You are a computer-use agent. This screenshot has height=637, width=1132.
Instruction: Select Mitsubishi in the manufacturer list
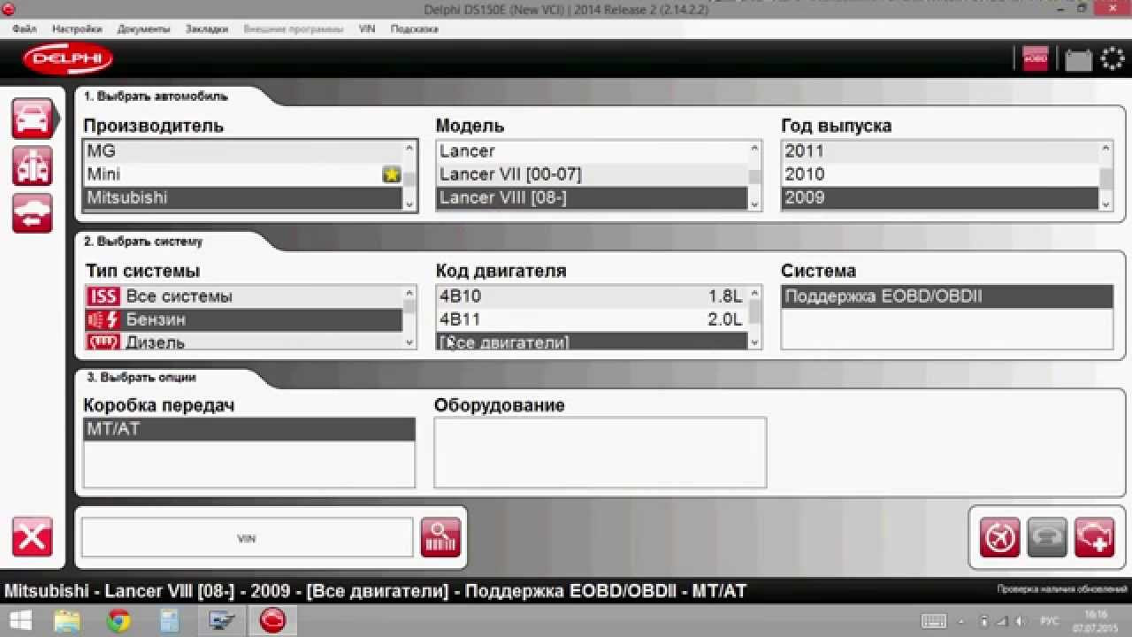click(x=243, y=197)
